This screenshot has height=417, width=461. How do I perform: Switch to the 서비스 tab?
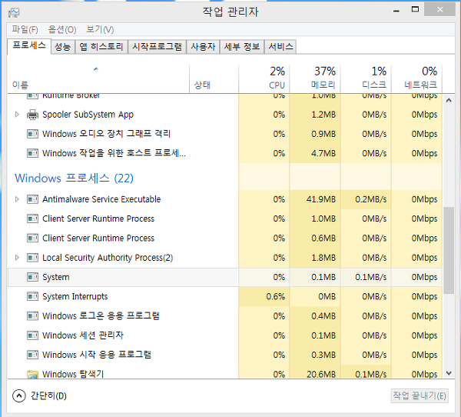pyautogui.click(x=280, y=47)
